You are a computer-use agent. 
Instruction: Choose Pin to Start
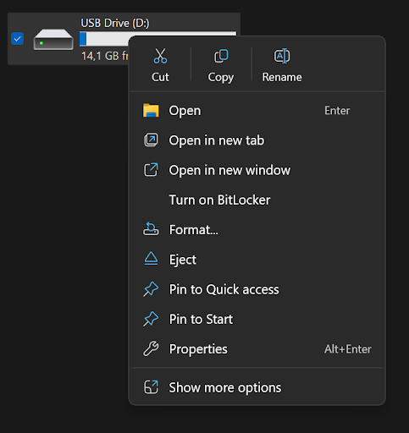(x=257, y=320)
